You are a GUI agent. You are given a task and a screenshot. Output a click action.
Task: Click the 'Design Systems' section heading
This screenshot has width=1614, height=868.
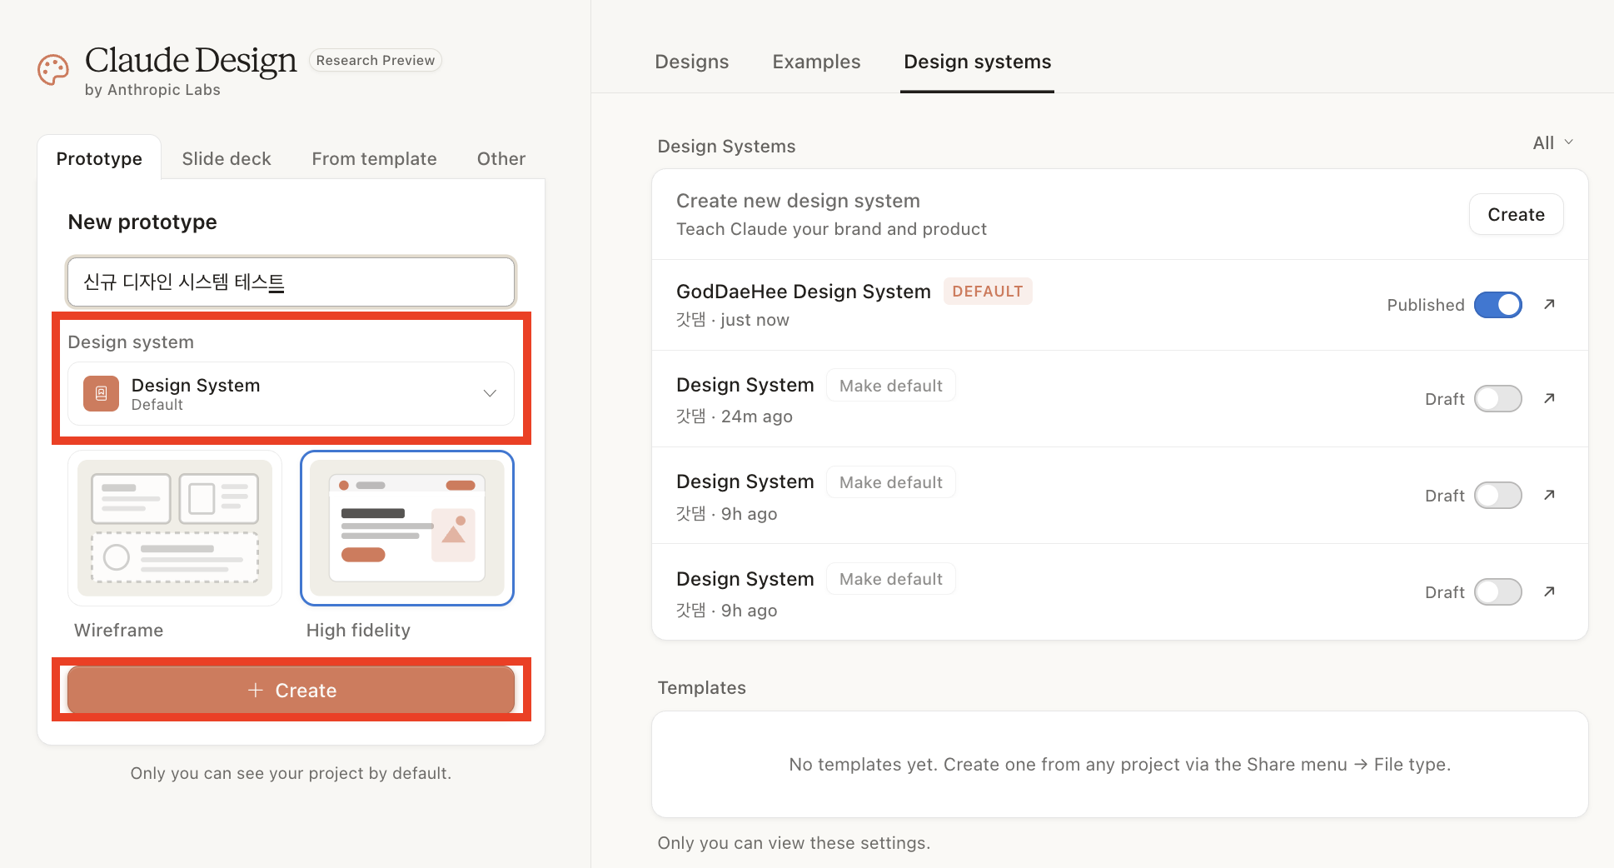726,147
